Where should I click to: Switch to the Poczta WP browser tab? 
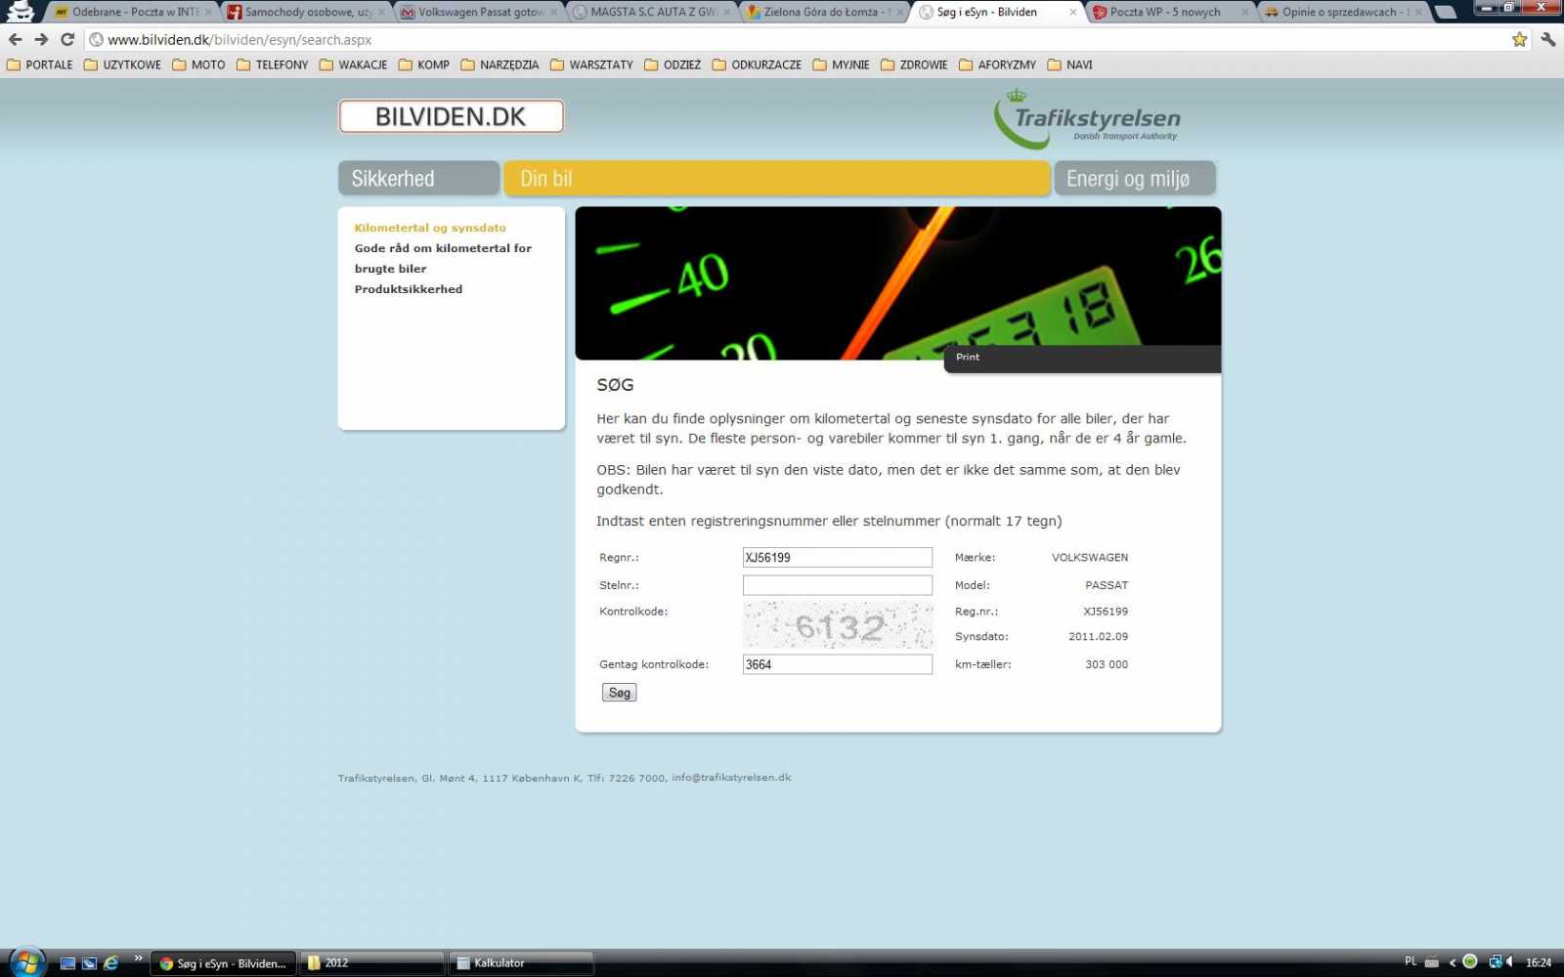pyautogui.click(x=1169, y=13)
